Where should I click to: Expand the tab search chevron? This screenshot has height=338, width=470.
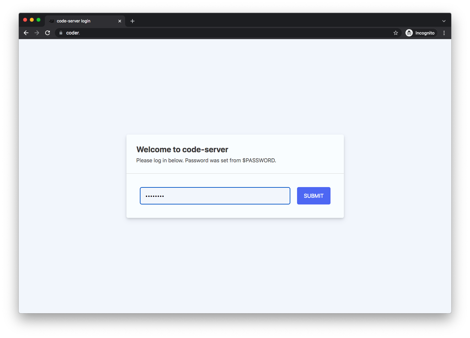(444, 21)
